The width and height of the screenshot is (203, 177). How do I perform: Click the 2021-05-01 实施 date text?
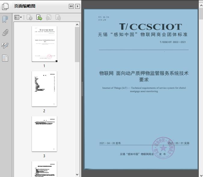[x=179, y=143]
